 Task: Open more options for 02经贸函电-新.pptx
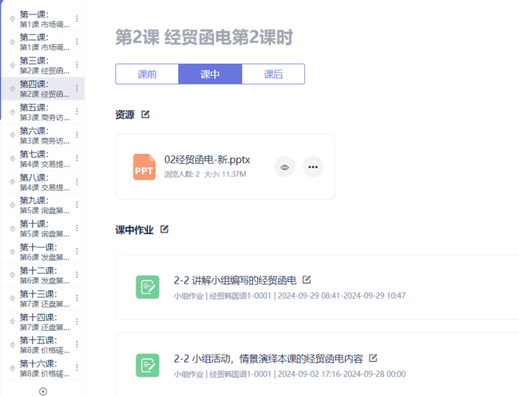click(x=313, y=167)
